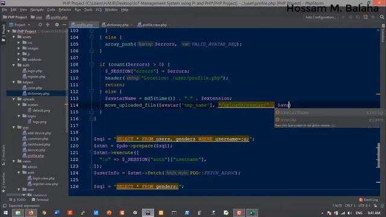Open Project panel gear settings
This screenshot has width=386, height=217.
57,25
